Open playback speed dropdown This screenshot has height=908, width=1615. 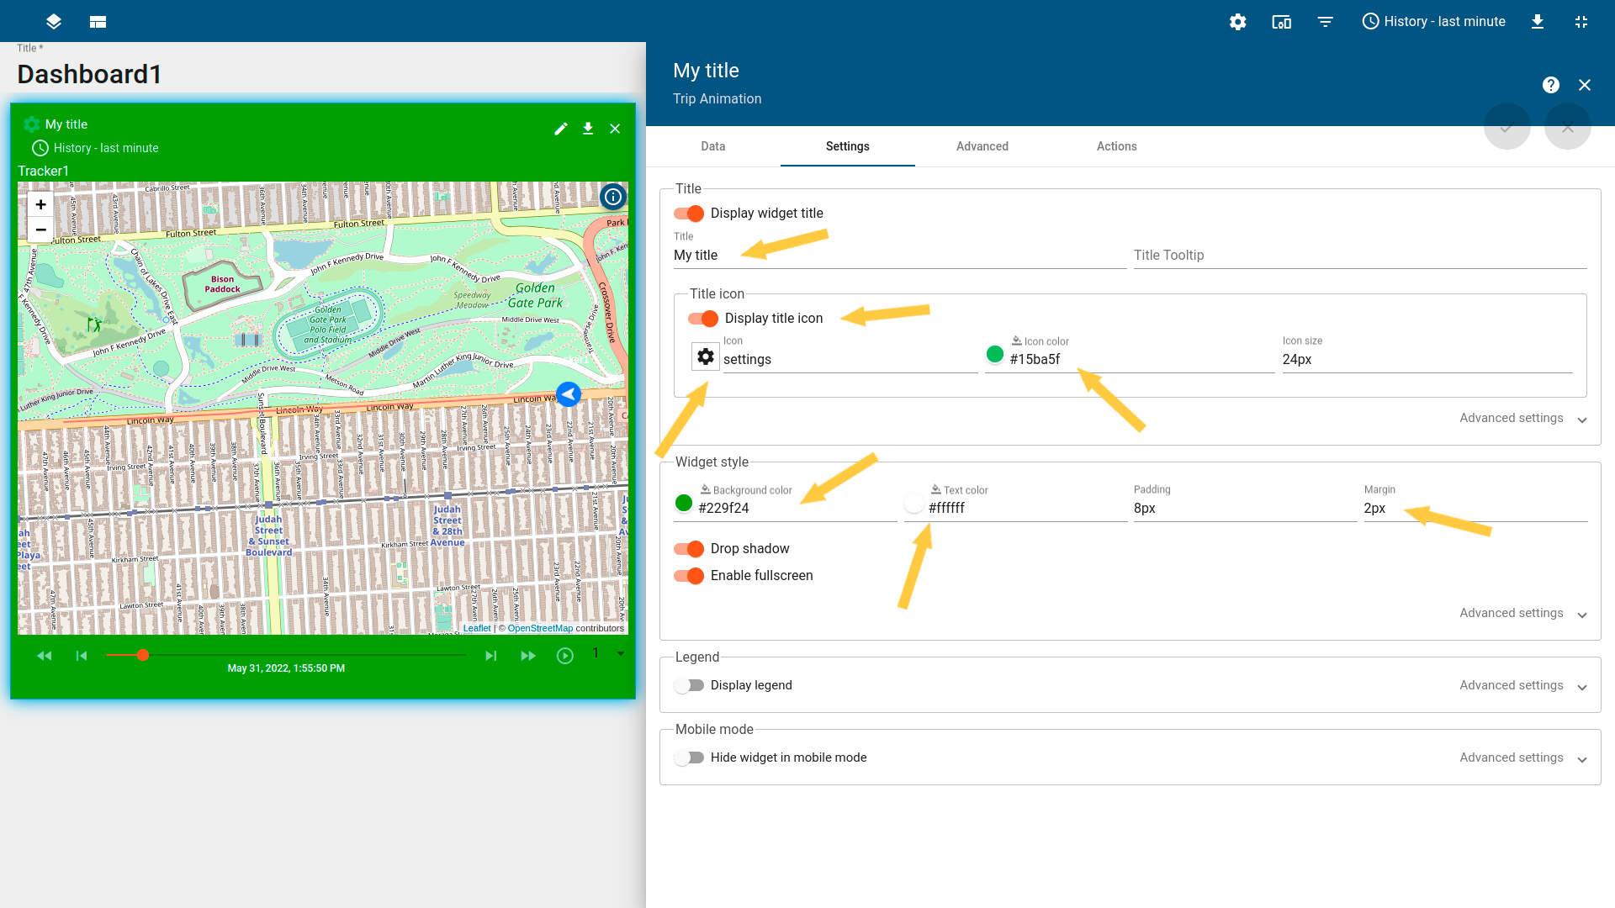point(620,654)
